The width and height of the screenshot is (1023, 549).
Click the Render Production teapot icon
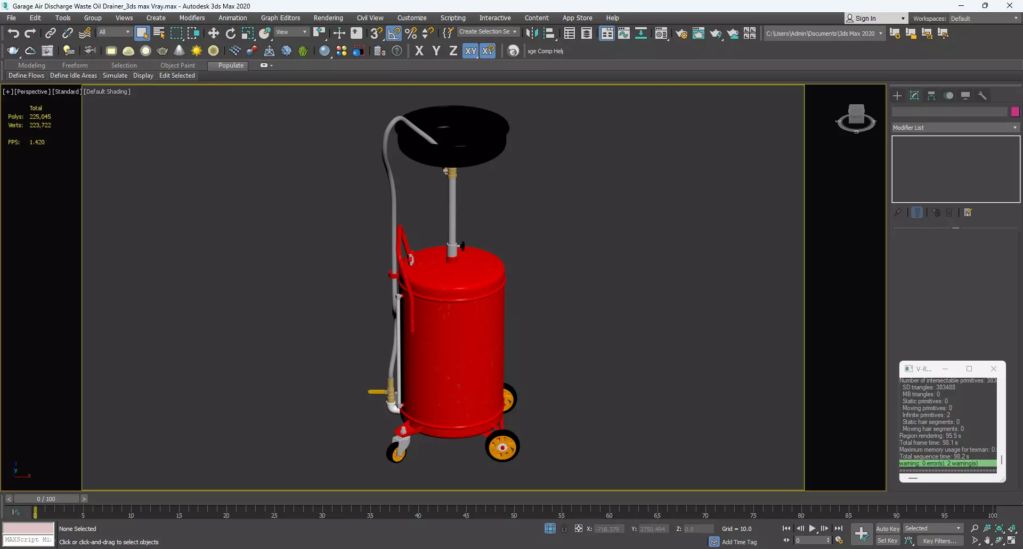pos(715,34)
